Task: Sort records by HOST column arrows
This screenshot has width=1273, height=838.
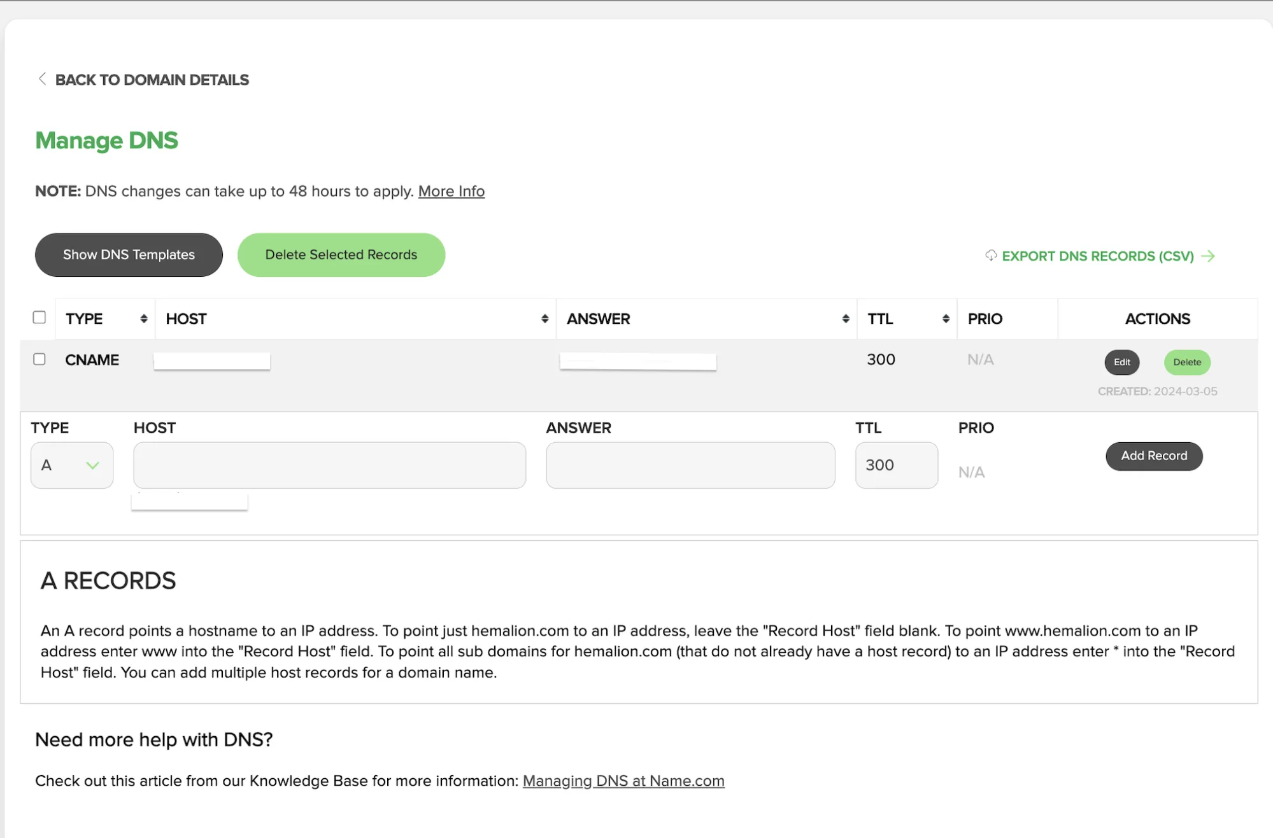Action: tap(544, 319)
